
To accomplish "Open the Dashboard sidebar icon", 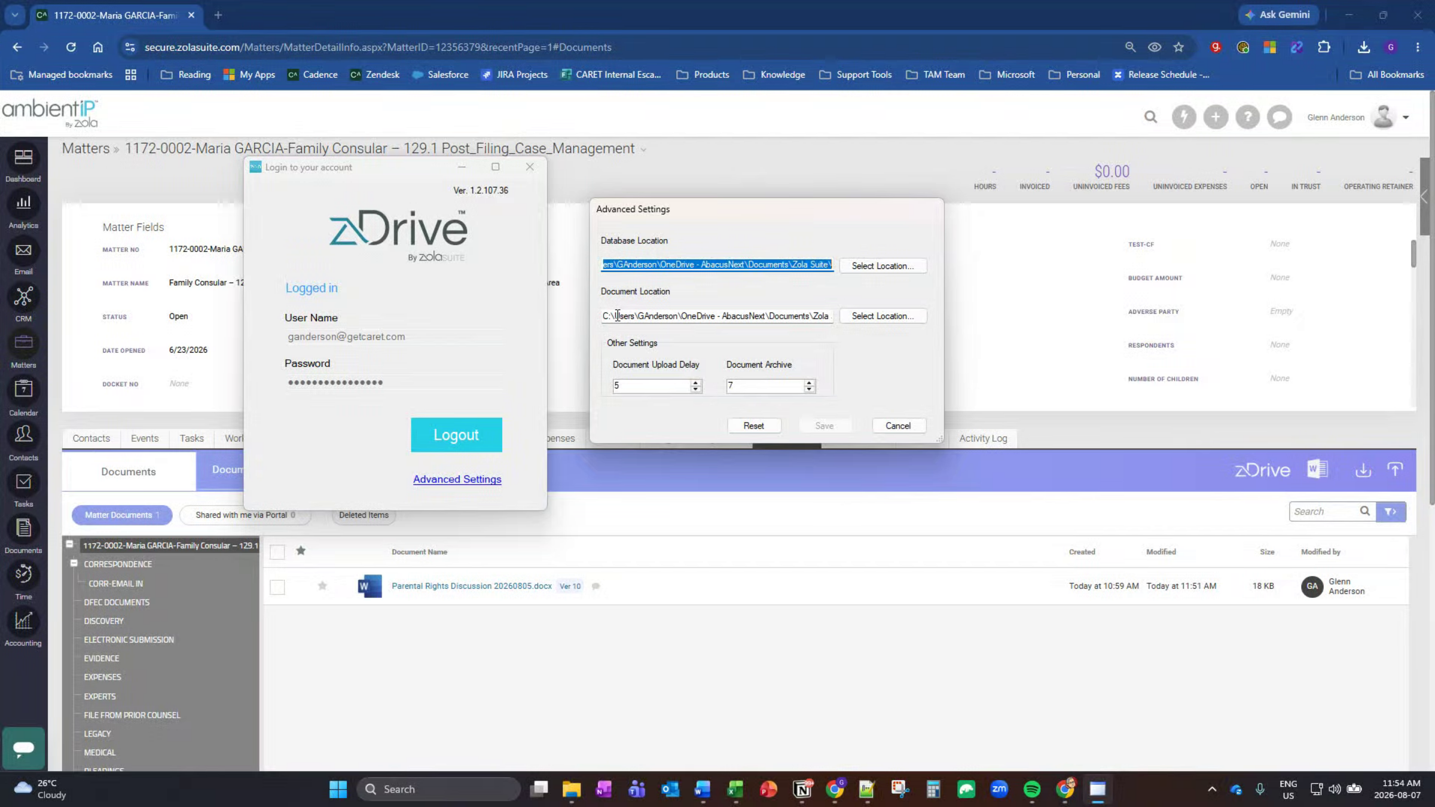I will click(23, 158).
